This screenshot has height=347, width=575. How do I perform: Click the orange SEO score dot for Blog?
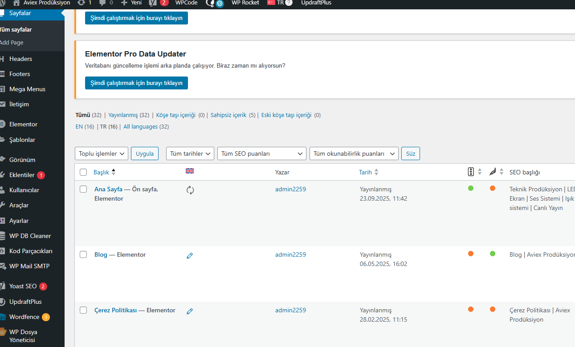coord(471,254)
